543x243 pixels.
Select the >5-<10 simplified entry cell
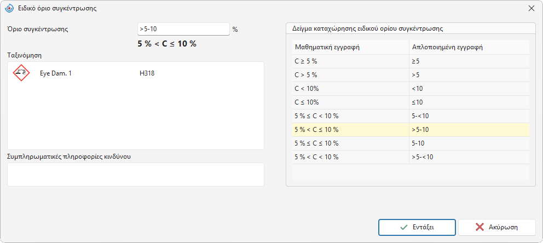click(469, 157)
